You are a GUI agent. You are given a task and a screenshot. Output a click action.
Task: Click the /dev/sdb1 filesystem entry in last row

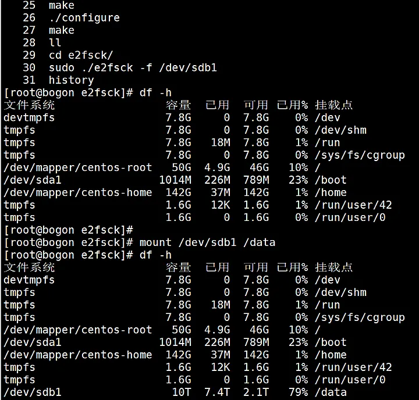pos(32,392)
